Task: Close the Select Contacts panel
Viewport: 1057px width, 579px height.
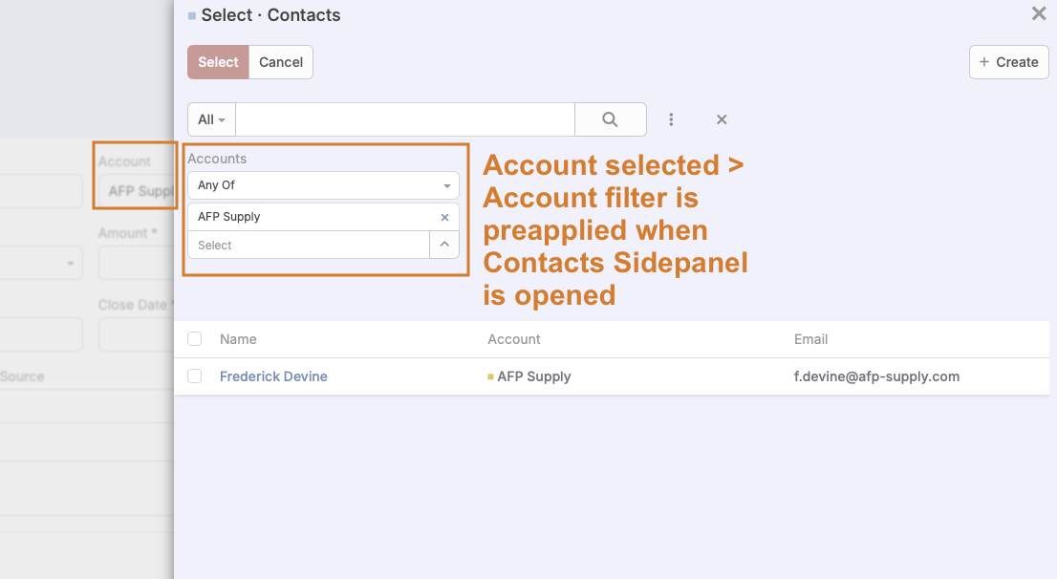Action: pyautogui.click(x=1038, y=14)
